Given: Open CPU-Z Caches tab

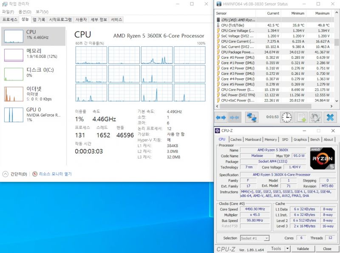Looking at the screenshot, I should [x=236, y=139].
